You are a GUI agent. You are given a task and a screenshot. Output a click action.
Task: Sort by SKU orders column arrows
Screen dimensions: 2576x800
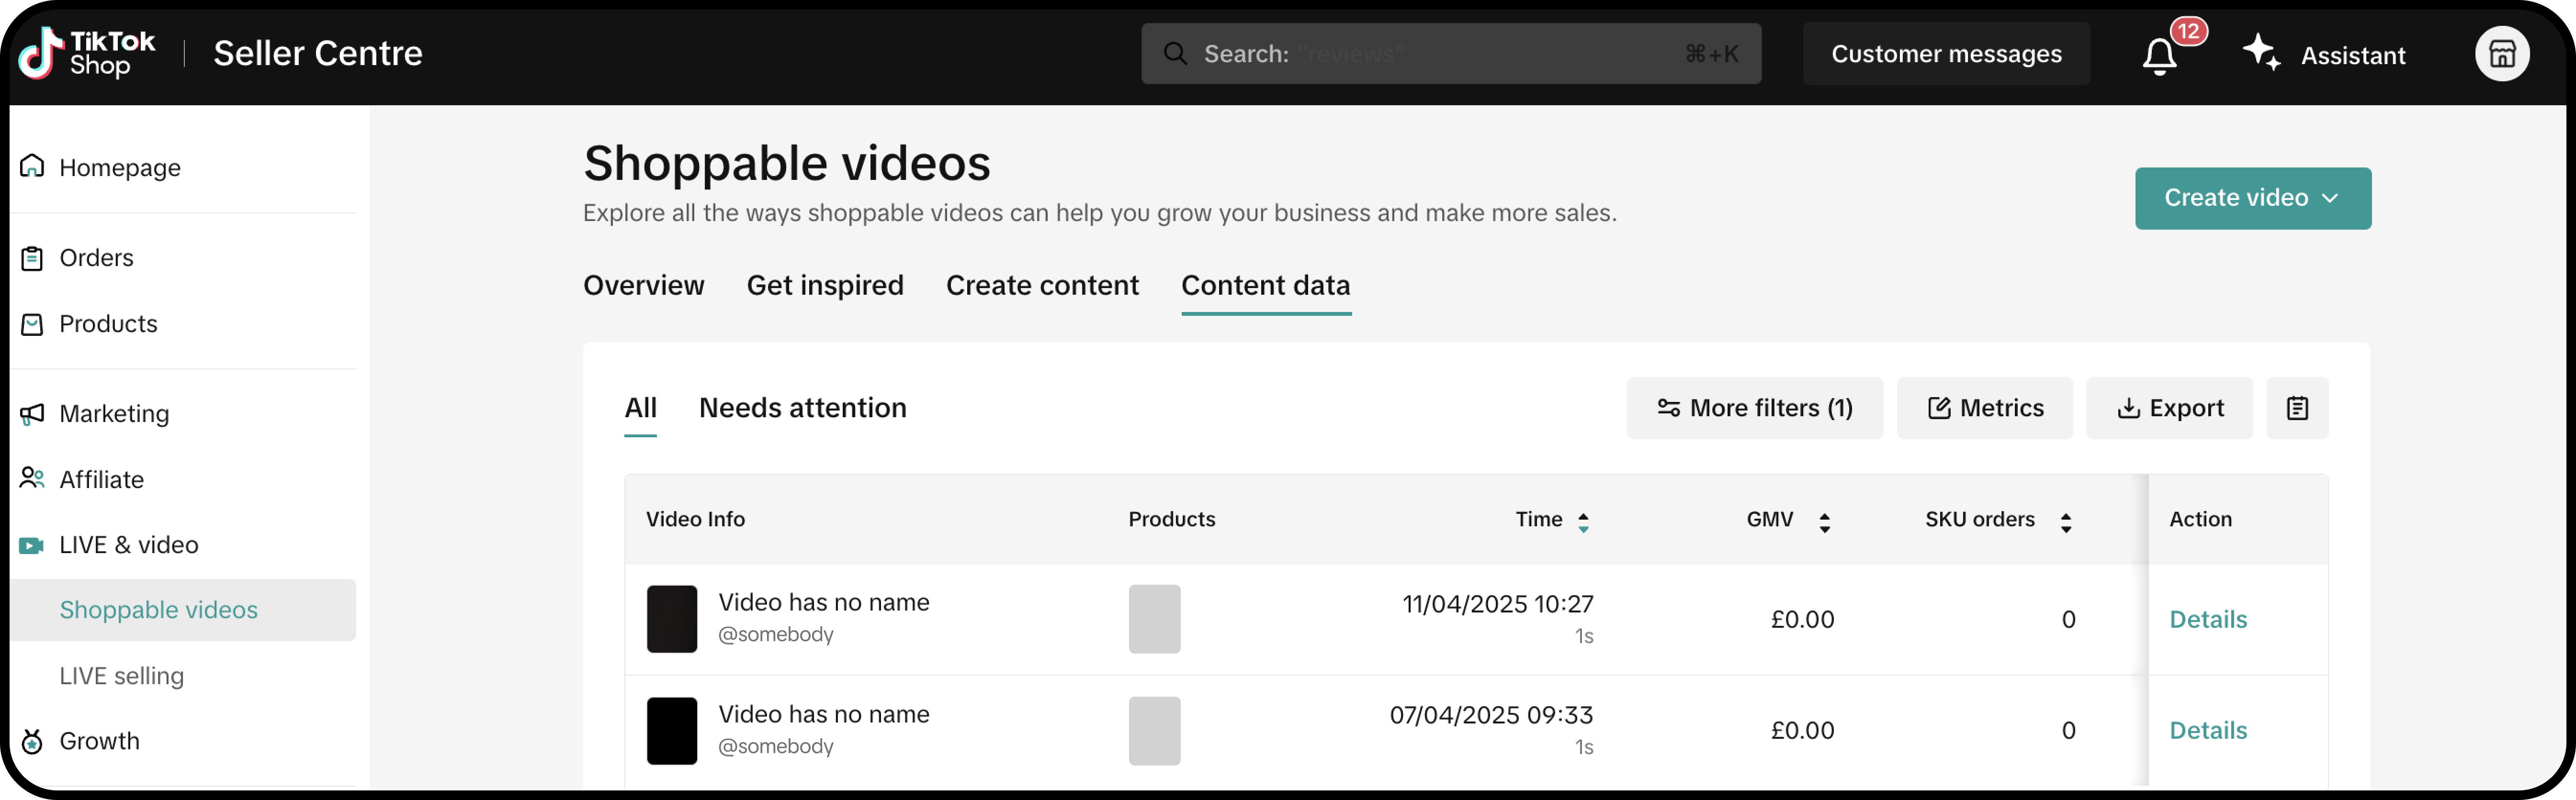[x=2065, y=522]
